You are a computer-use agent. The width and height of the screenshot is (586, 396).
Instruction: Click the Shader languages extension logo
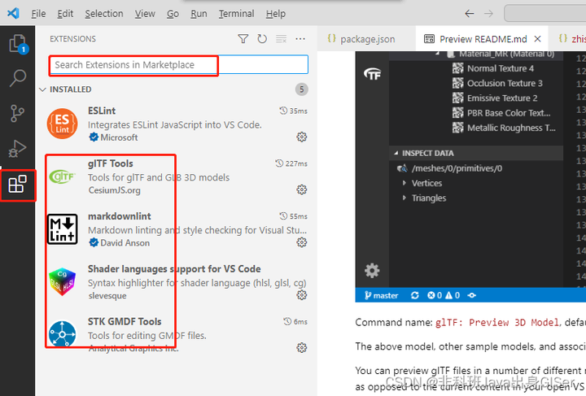click(x=63, y=282)
